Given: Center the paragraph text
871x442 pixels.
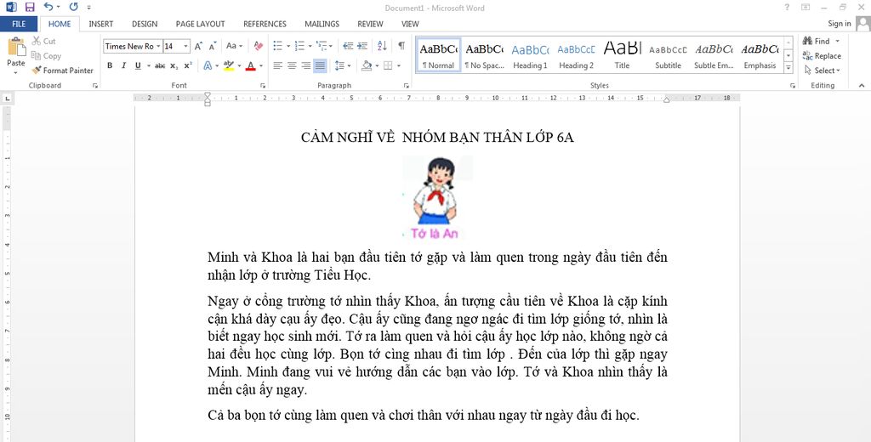Looking at the screenshot, I should pos(292,65).
